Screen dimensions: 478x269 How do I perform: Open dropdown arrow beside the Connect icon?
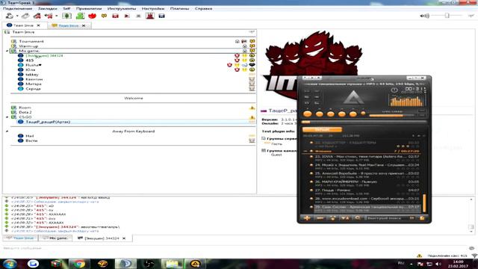17,16
